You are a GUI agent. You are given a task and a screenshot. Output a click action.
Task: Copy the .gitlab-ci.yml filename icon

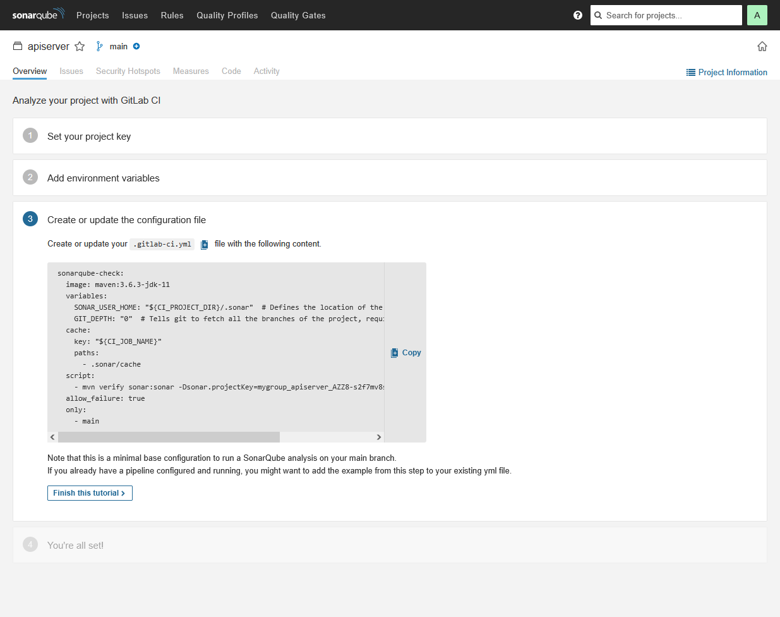205,245
